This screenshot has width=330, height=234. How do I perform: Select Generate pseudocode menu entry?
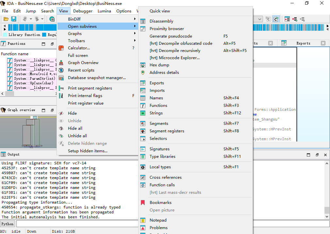[171, 36]
